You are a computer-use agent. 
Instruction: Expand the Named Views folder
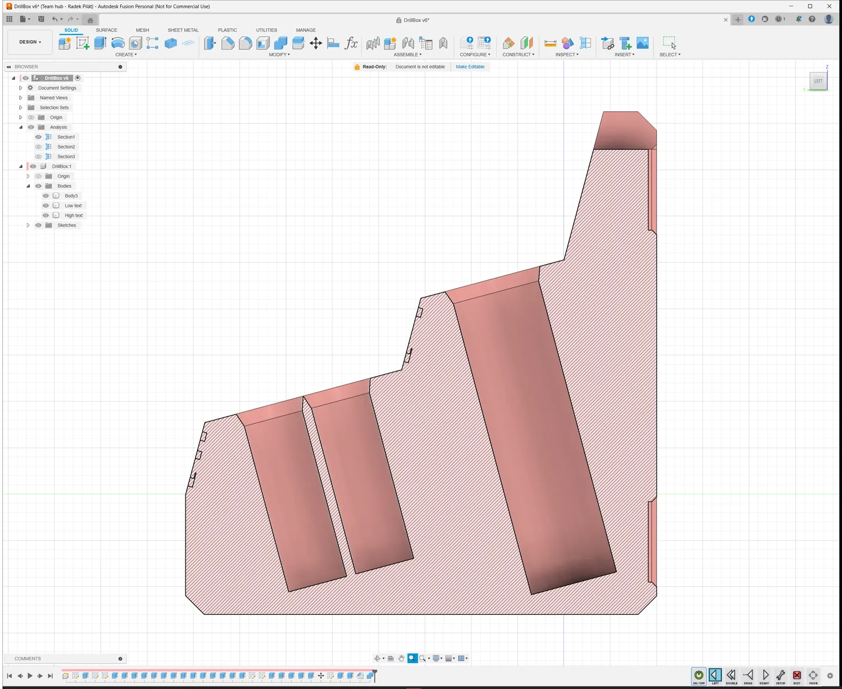tap(21, 98)
